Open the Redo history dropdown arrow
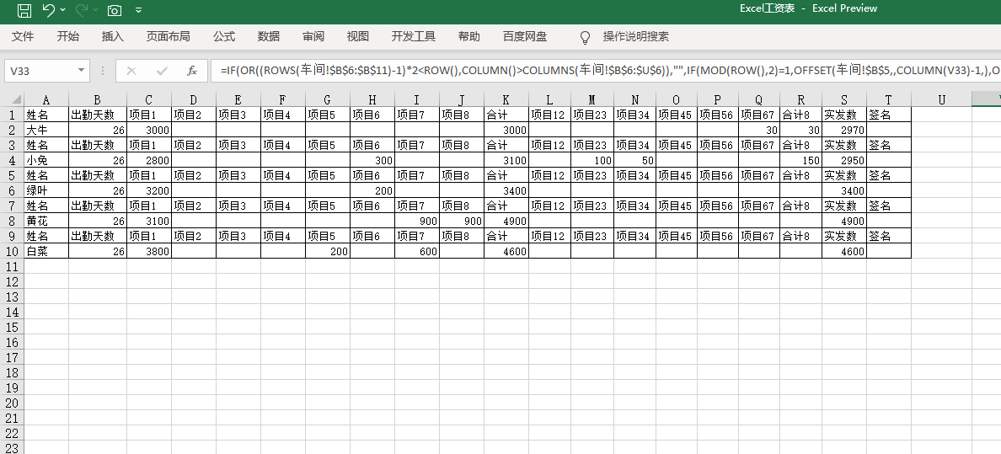This screenshot has height=454, width=1001. tap(96, 10)
